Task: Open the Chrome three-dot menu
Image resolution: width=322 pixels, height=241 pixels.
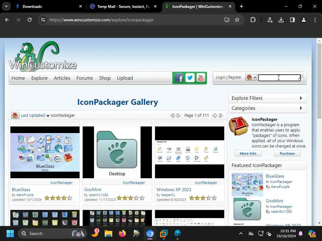Action: pyautogui.click(x=315, y=20)
